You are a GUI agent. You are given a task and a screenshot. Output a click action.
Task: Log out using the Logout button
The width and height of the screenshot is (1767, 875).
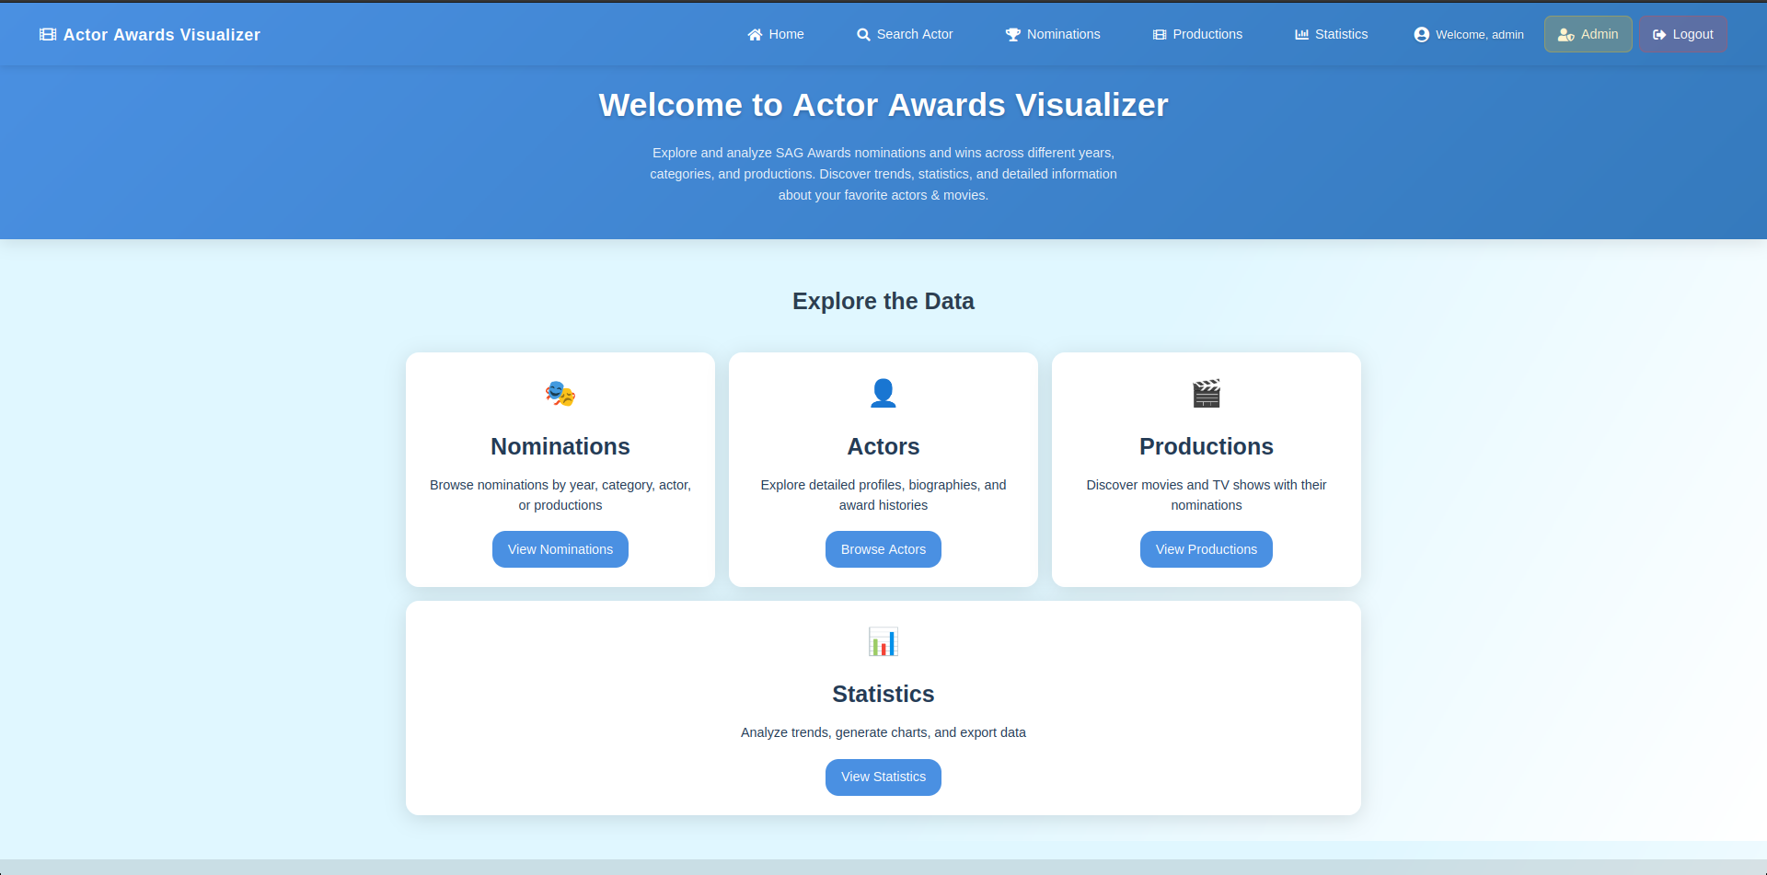1682,34
